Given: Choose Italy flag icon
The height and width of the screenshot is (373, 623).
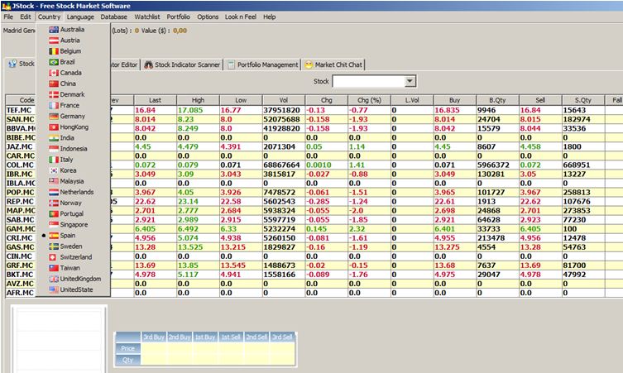Looking at the screenshot, I should (x=54, y=160).
